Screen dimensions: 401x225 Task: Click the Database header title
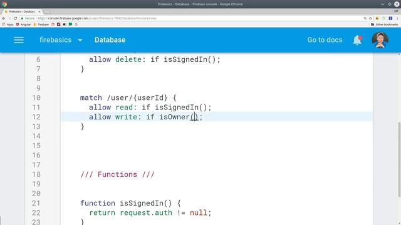click(110, 40)
